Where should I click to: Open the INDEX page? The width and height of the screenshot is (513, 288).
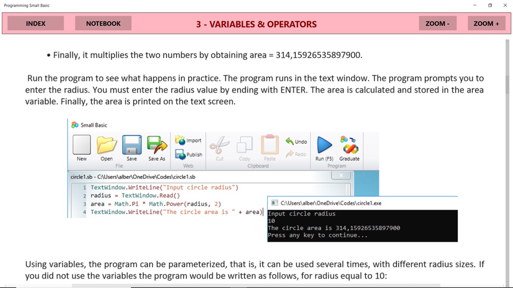tap(36, 23)
